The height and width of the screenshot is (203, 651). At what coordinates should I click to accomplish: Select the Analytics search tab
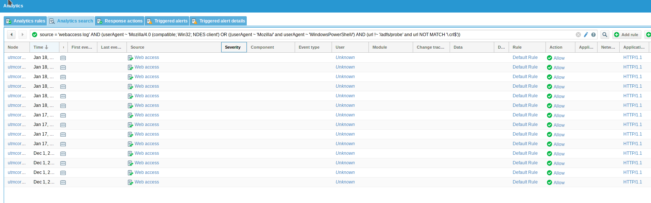pos(71,21)
